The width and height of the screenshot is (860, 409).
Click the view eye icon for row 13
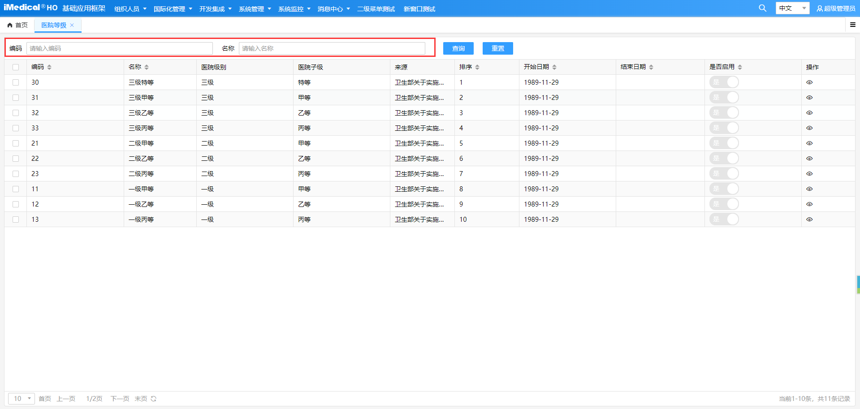pos(809,220)
